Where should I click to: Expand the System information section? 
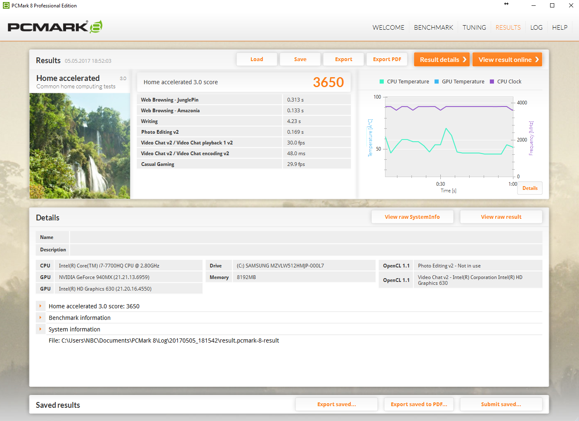tap(40, 329)
